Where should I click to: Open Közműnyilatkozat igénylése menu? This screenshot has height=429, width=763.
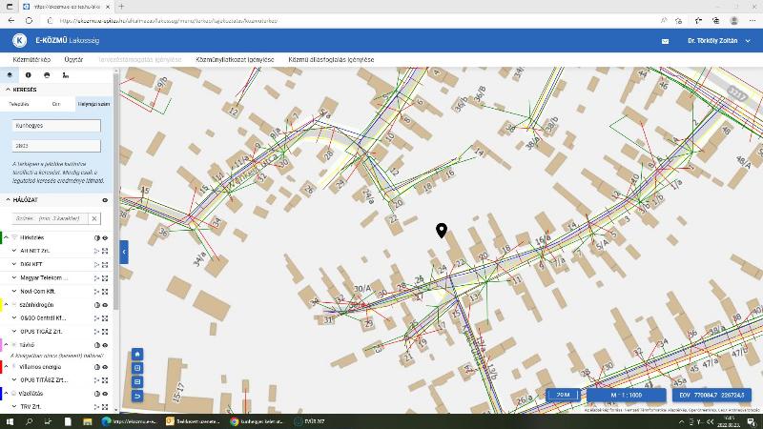click(x=235, y=60)
